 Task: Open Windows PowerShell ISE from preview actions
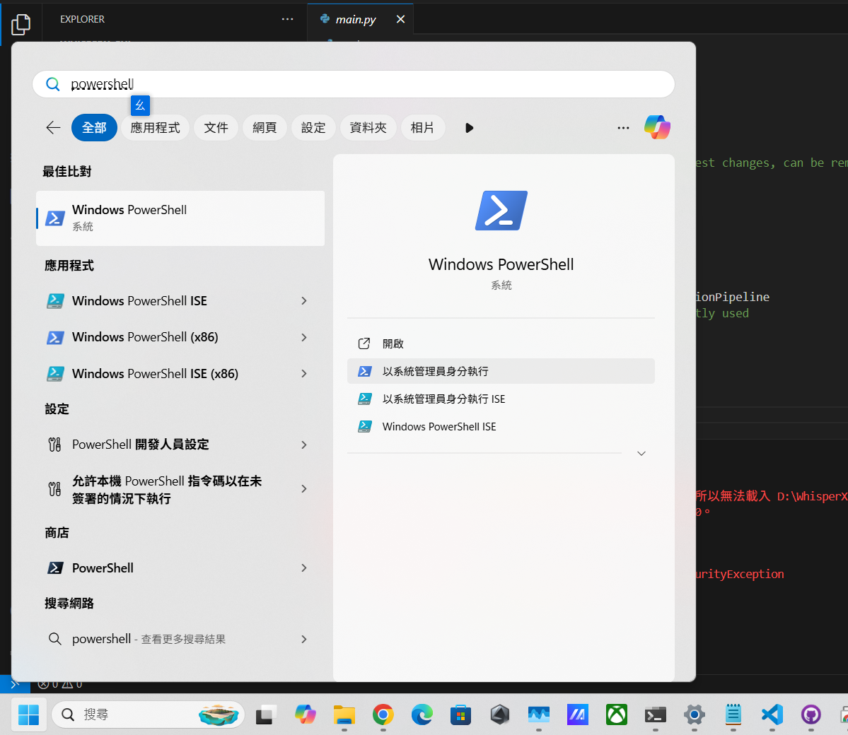[x=501, y=426]
